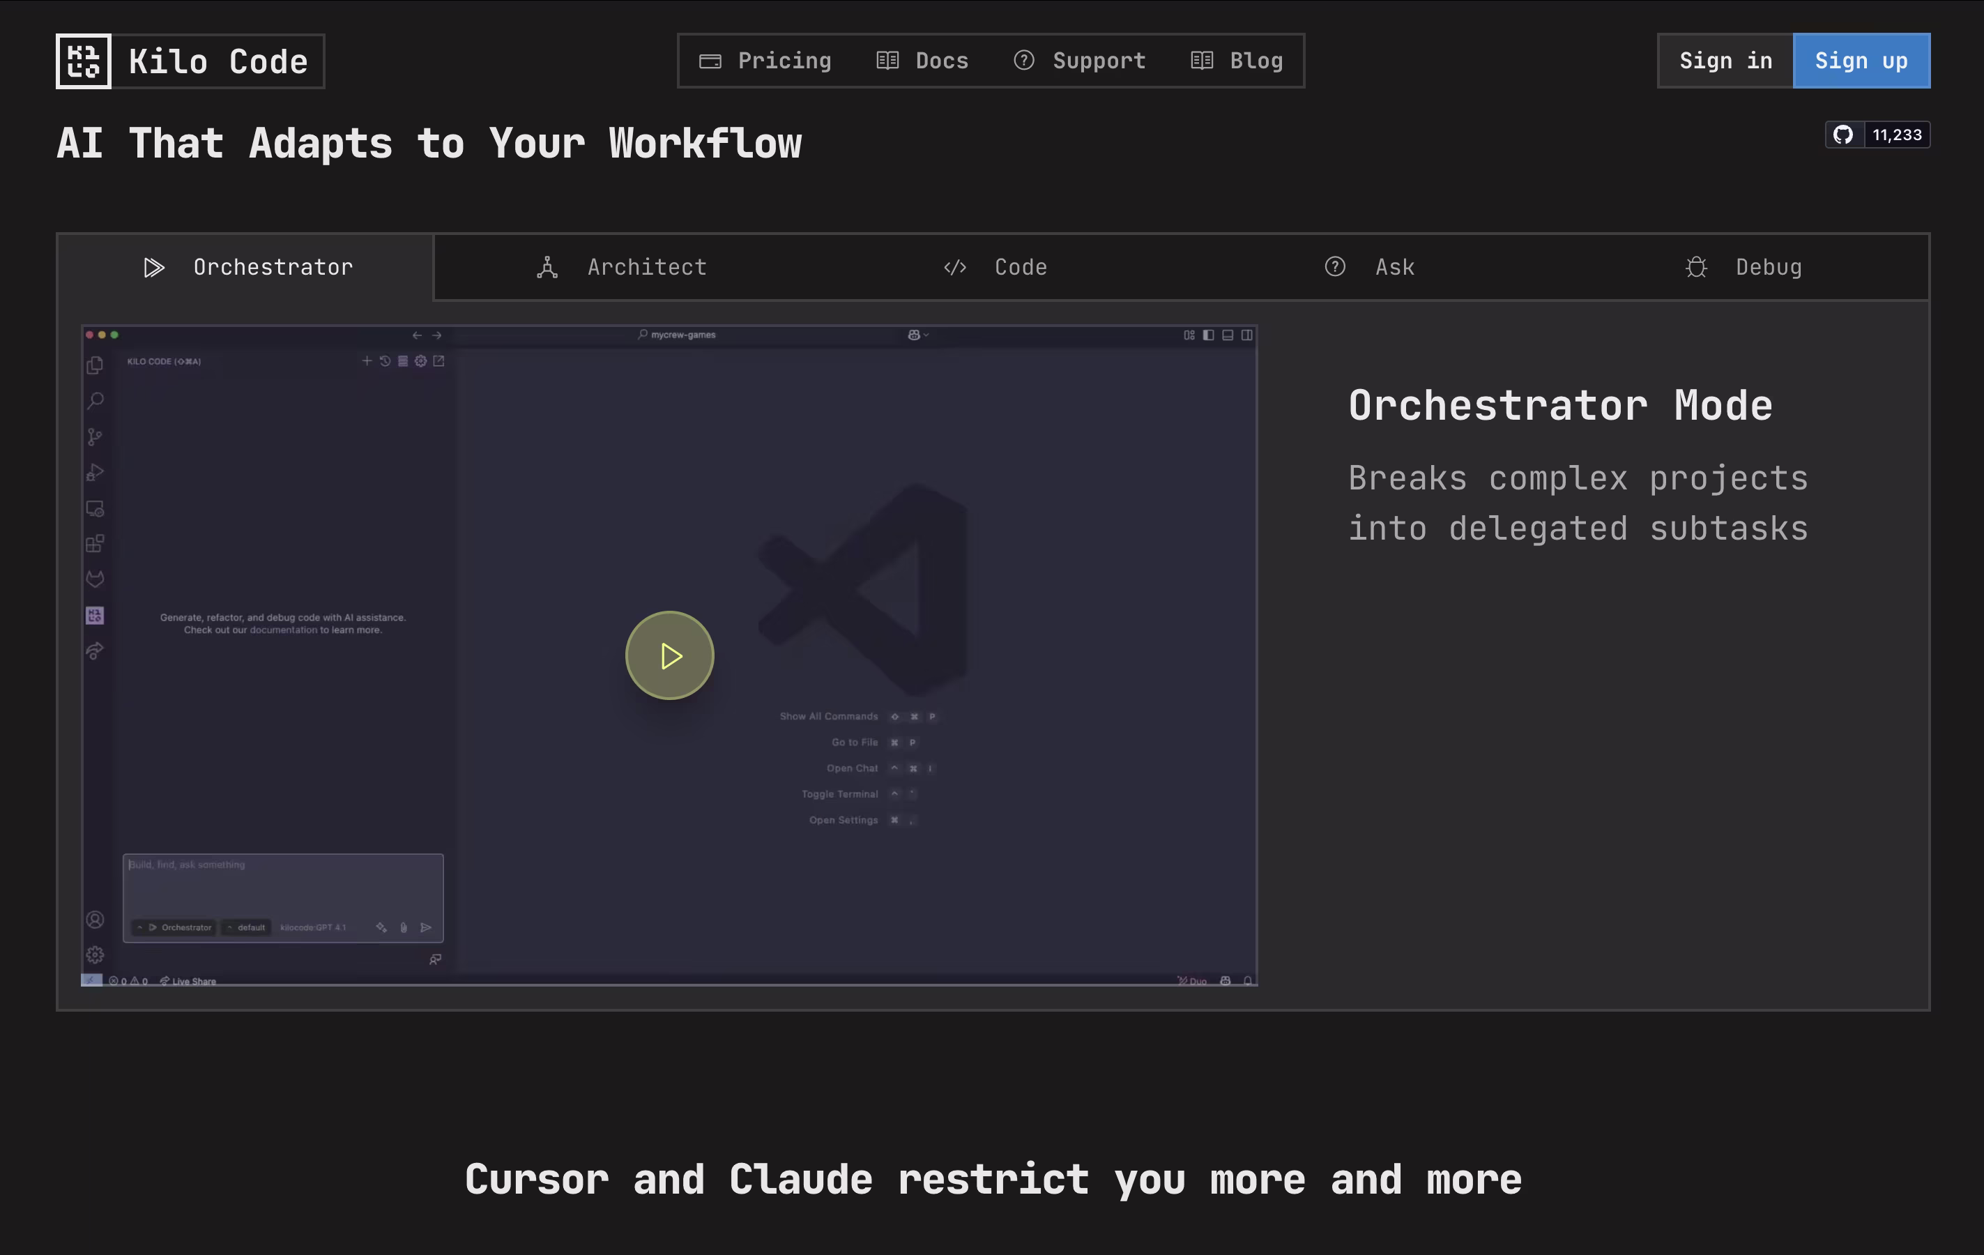Open the GitHub stars badge
This screenshot has height=1255, width=1984.
pos(1877,135)
